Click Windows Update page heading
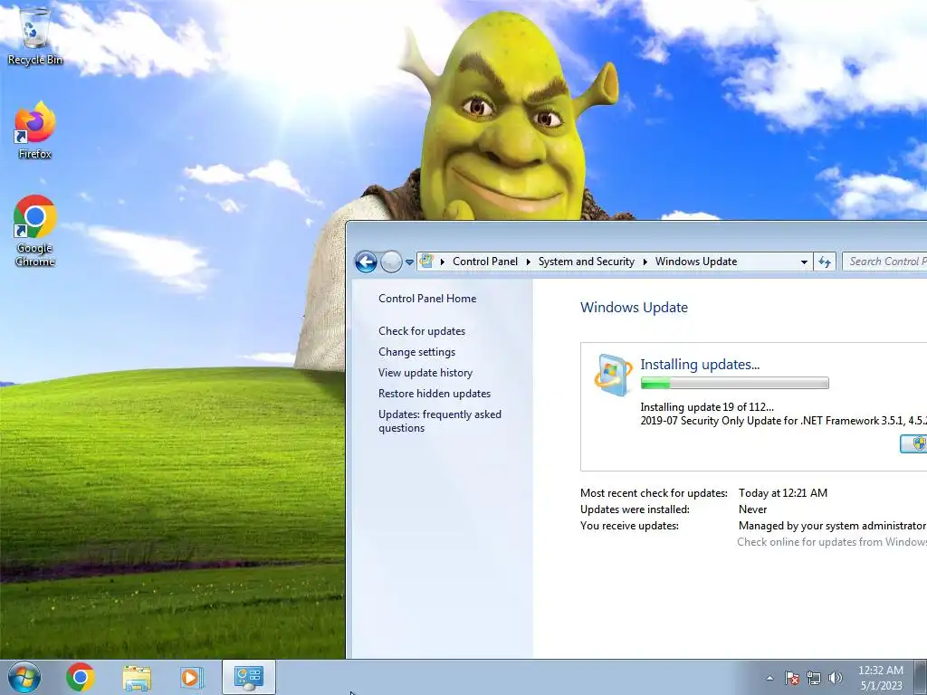 point(634,308)
